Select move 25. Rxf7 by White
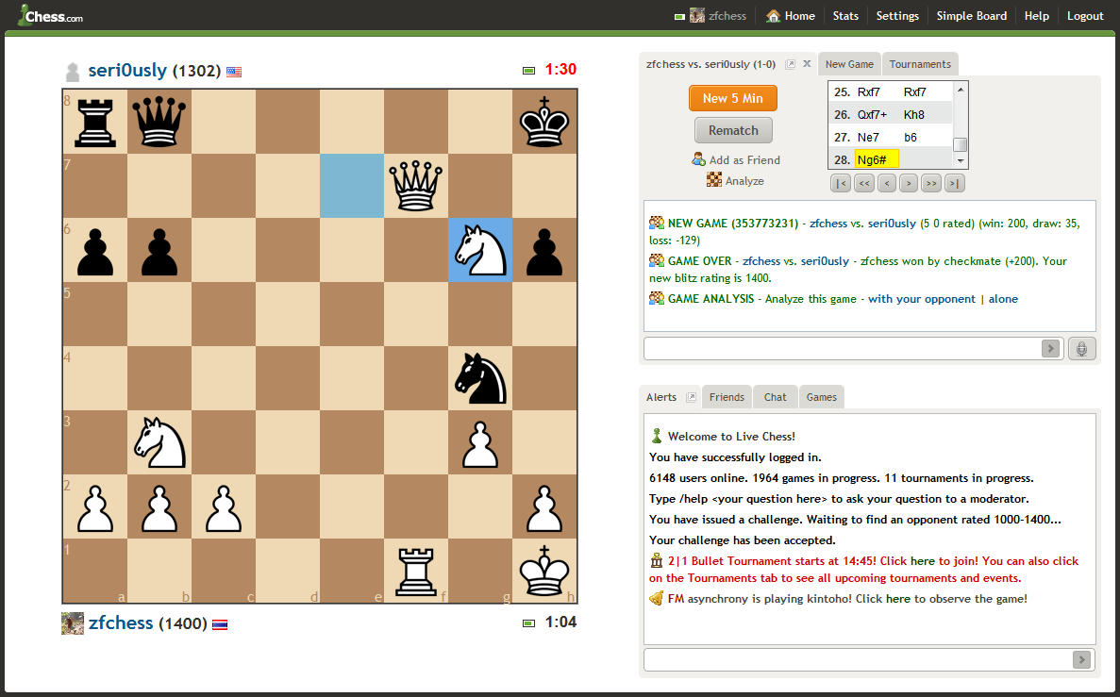This screenshot has height=697, width=1120. [x=869, y=92]
